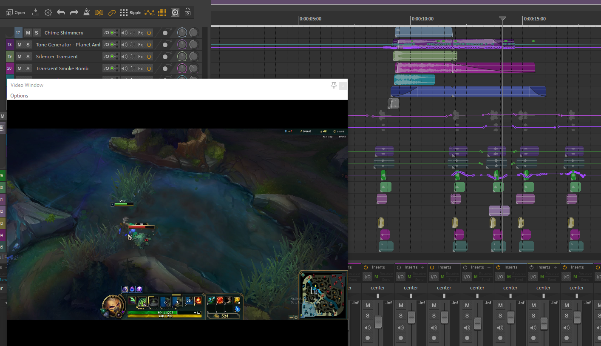Click the dotted automation icon on Transient Smoke Bomb
This screenshot has width=601, height=346.
pyautogui.click(x=132, y=69)
